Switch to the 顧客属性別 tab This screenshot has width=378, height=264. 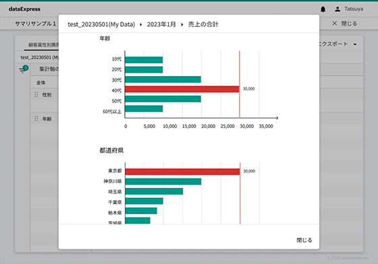44,44
